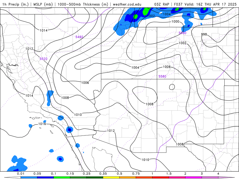Screen dimensions: 239x179
Task: Select the bright green 0.1 legend swatch
Action: (62, 178)
